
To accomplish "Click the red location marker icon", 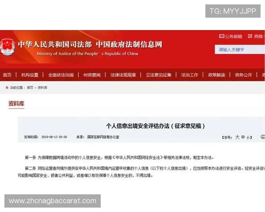I will [x=7, y=87].
